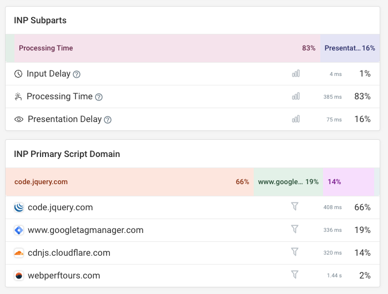Image resolution: width=388 pixels, height=294 pixels.
Task: Click the 1% value in Input Delay row
Action: tap(365, 74)
